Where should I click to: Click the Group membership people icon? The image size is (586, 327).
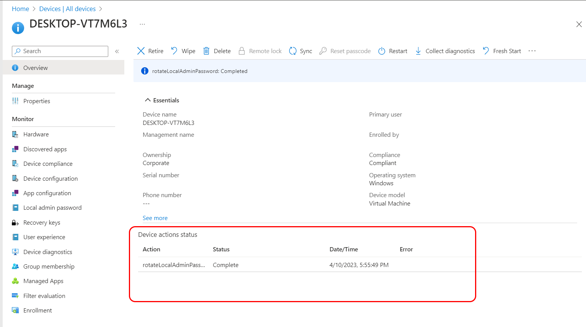15,266
